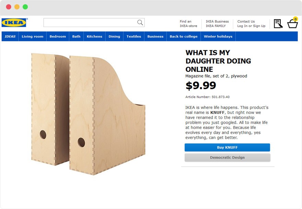The height and width of the screenshot is (209, 302).
Task: Open the shopping basket icon
Action: (292, 23)
